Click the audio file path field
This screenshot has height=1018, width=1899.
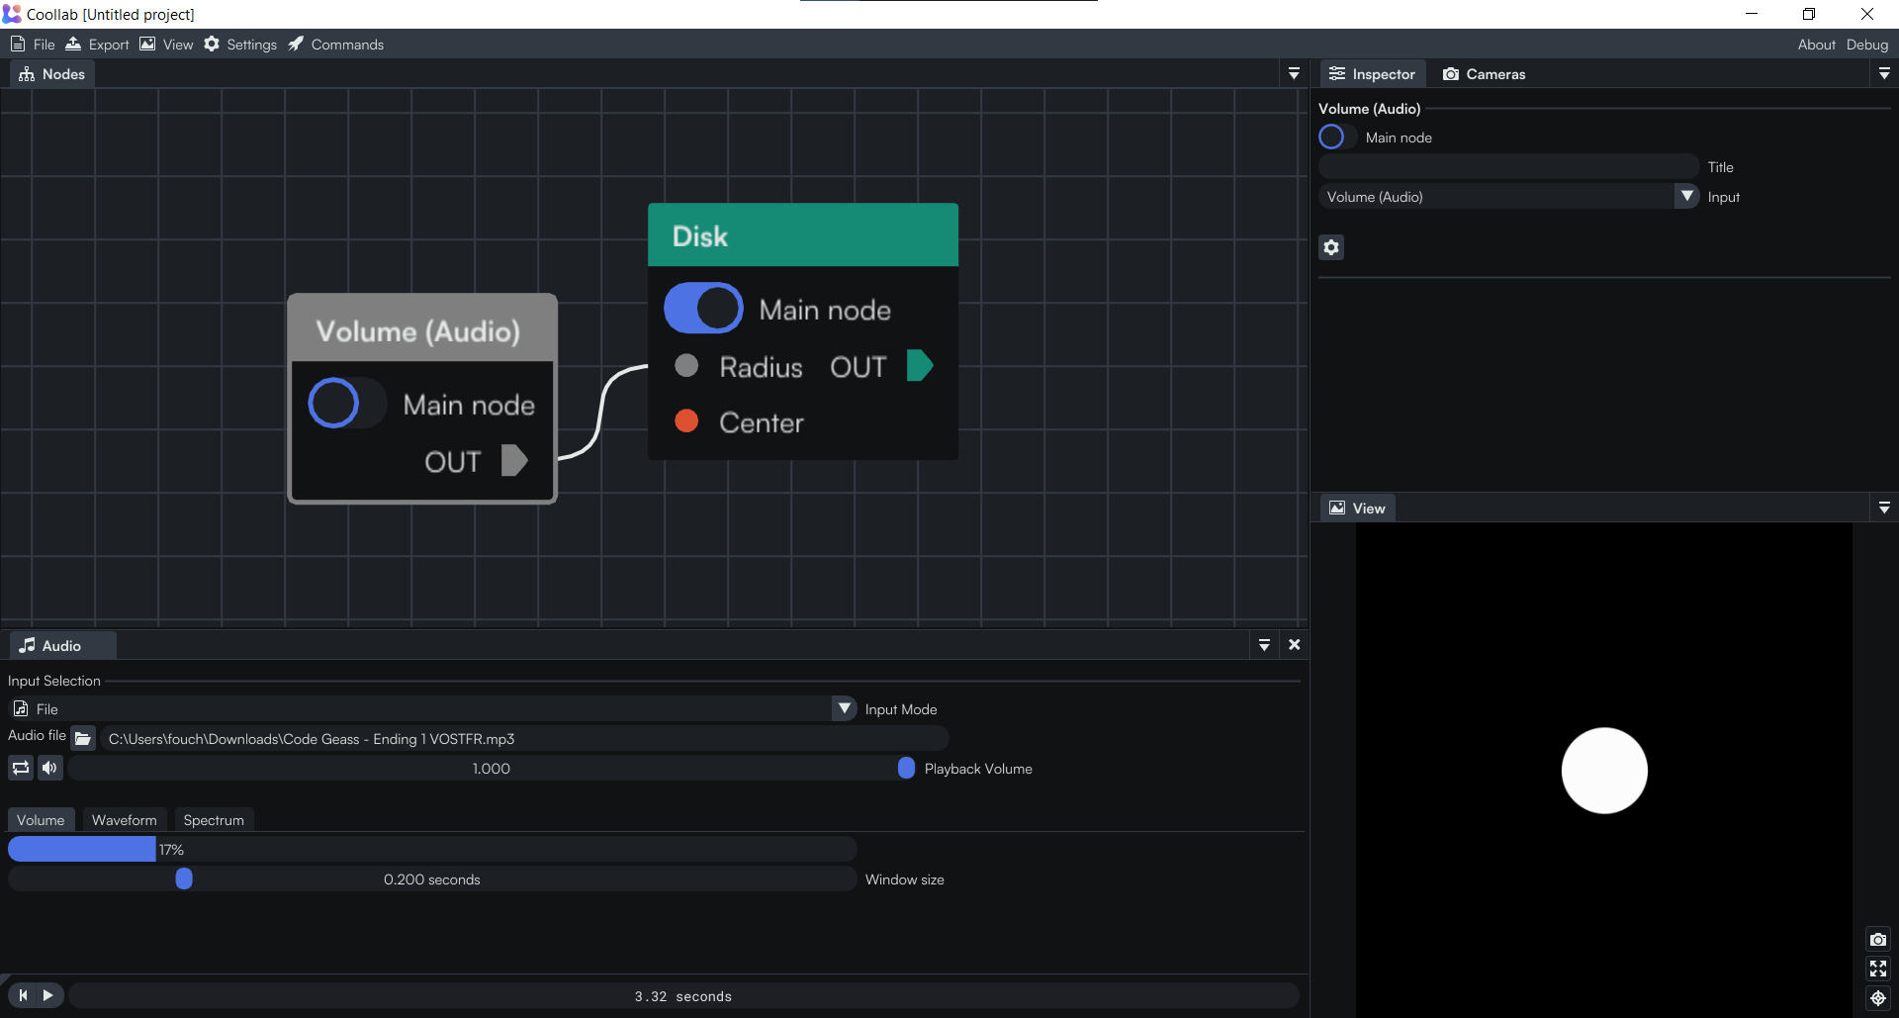click(524, 739)
